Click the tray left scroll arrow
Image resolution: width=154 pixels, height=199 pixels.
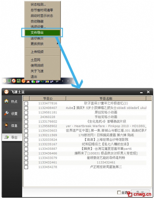pos(63,81)
